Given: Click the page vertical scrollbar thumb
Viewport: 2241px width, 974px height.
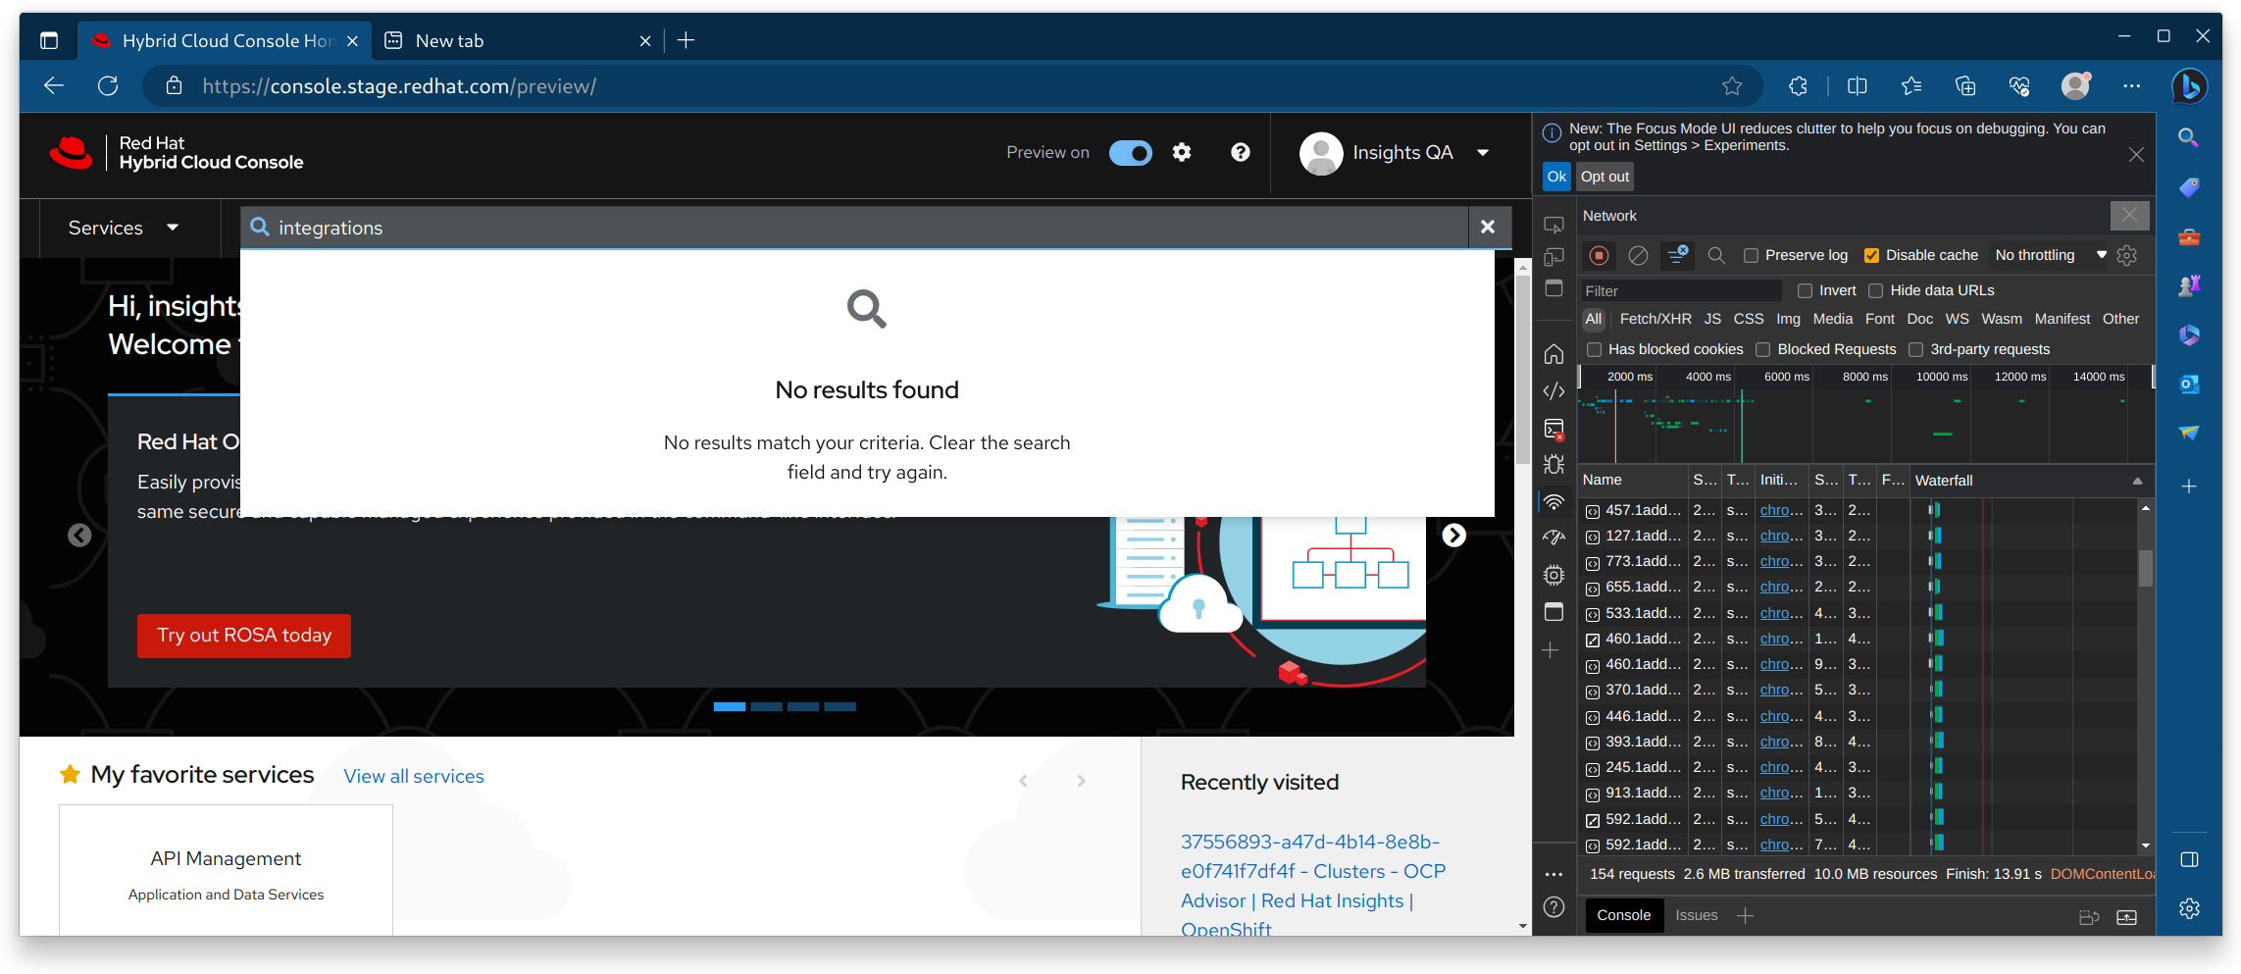Looking at the screenshot, I should (x=1522, y=368).
